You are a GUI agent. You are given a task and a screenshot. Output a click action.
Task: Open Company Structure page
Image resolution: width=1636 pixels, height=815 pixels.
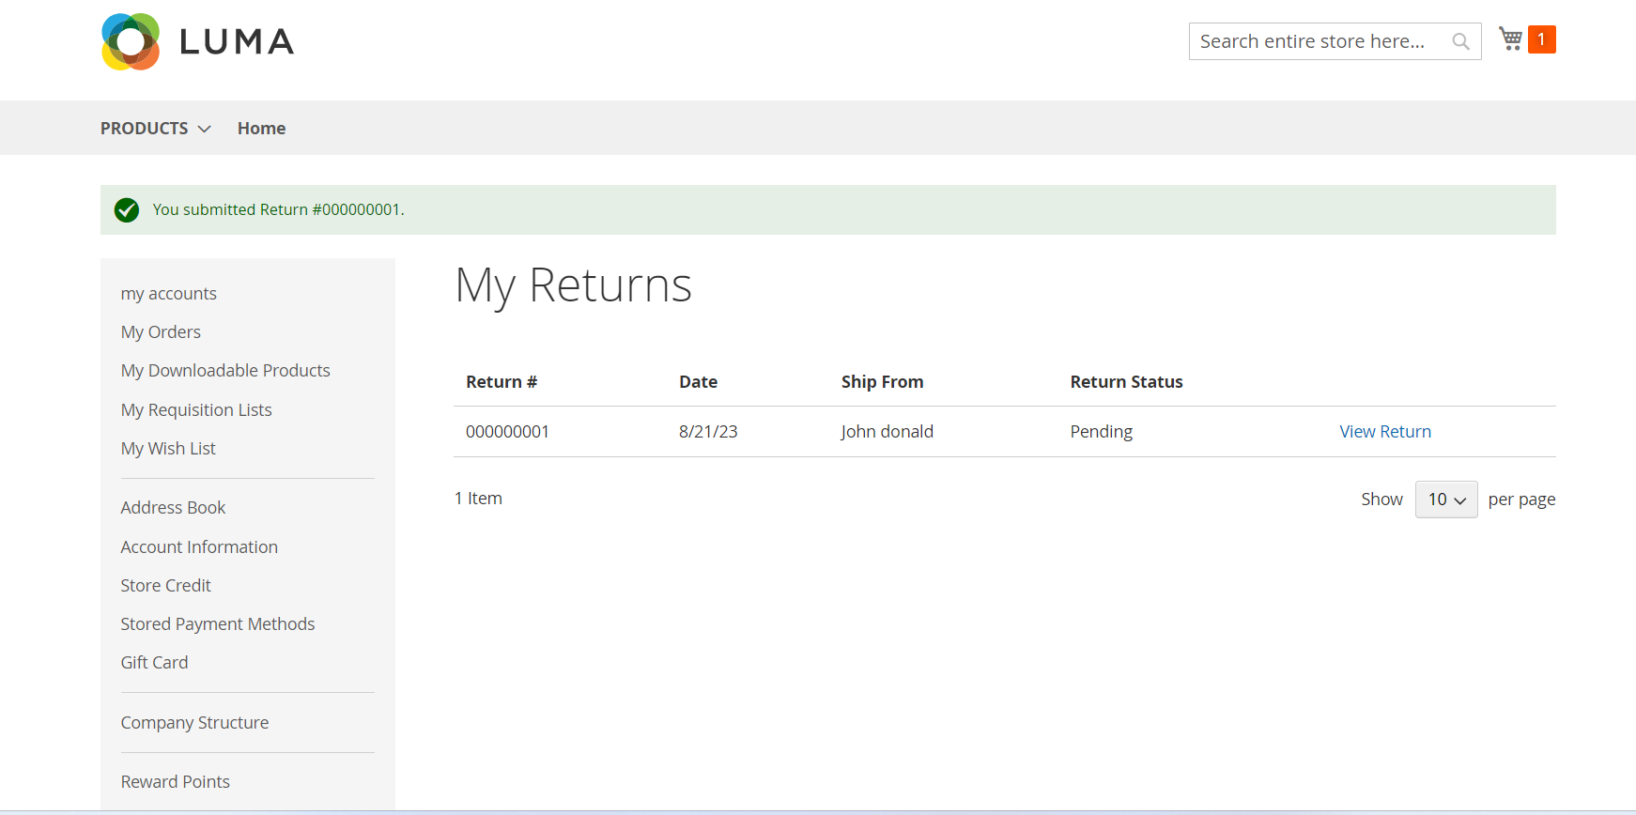(x=194, y=723)
